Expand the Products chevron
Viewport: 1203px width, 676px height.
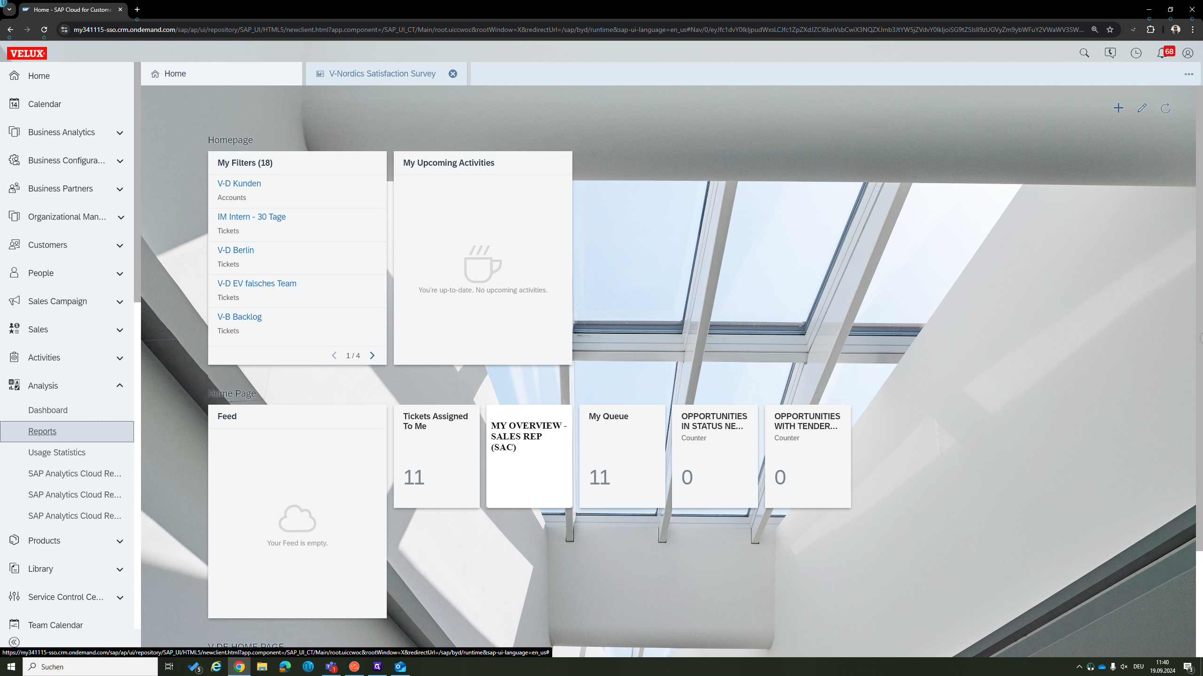pos(120,541)
